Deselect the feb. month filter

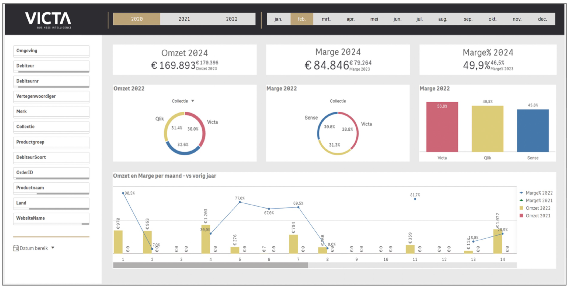tap(302, 19)
